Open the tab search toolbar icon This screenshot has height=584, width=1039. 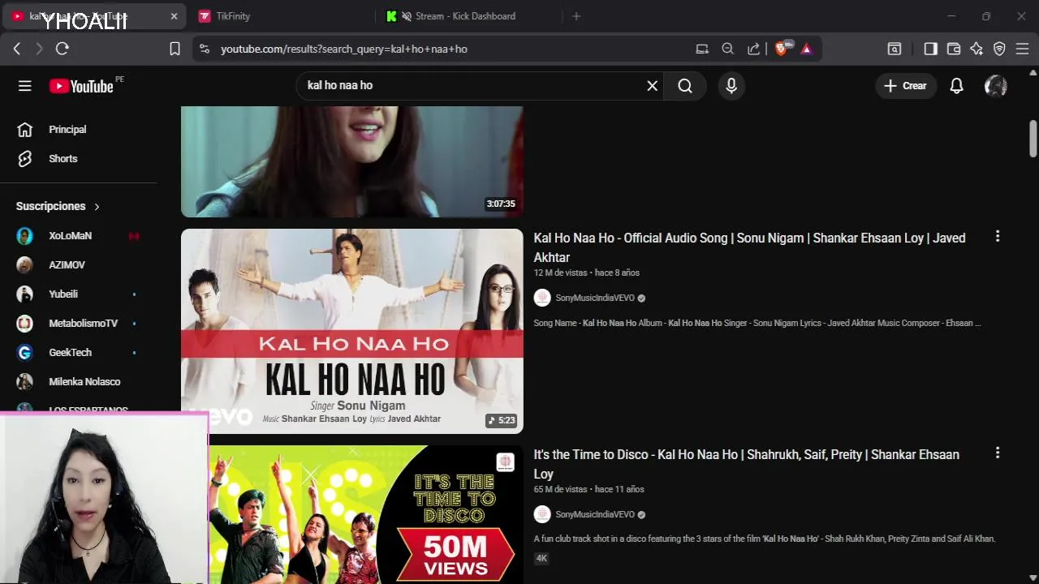[x=895, y=49]
